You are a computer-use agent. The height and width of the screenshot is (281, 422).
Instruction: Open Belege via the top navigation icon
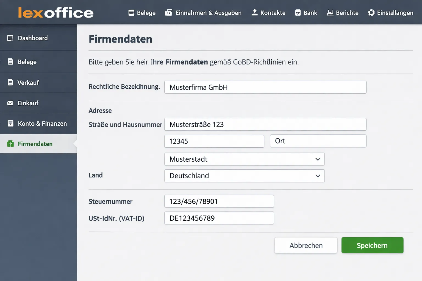click(132, 13)
